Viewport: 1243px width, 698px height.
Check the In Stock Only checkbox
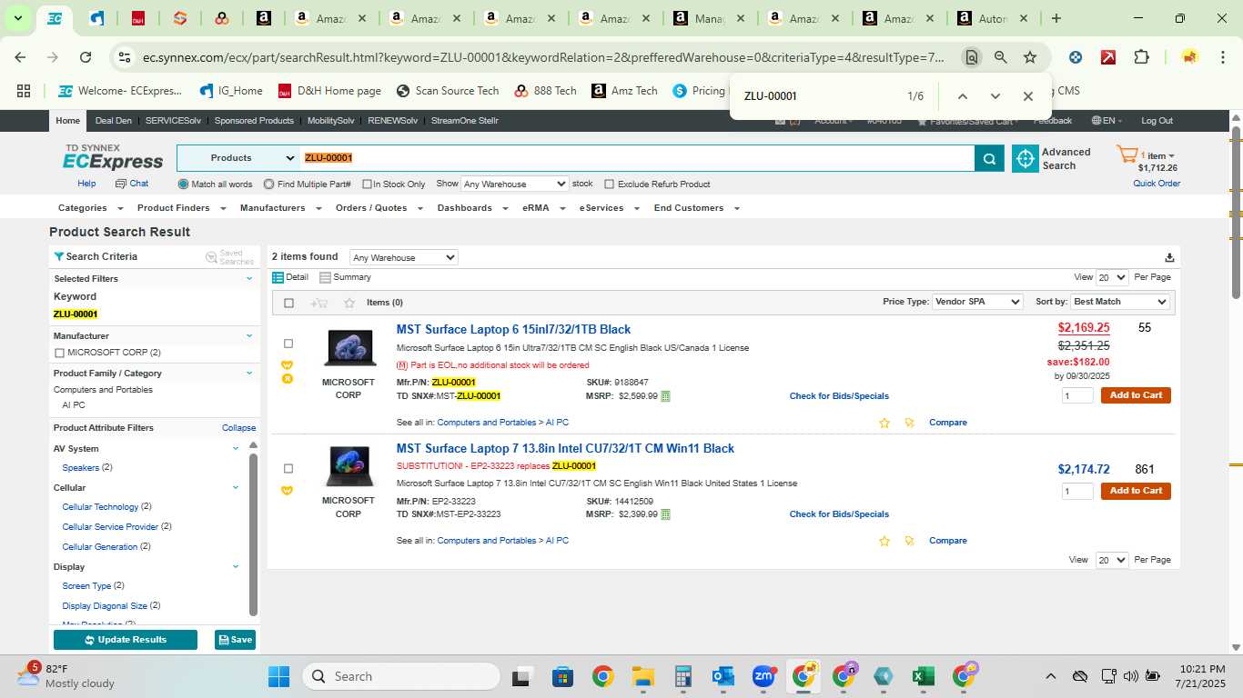pos(367,184)
